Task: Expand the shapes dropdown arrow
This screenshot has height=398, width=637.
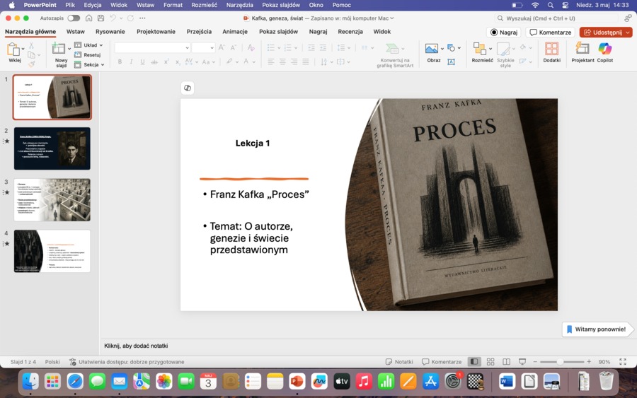Action: point(459,48)
